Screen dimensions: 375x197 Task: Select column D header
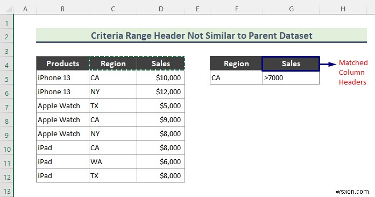click(161, 9)
